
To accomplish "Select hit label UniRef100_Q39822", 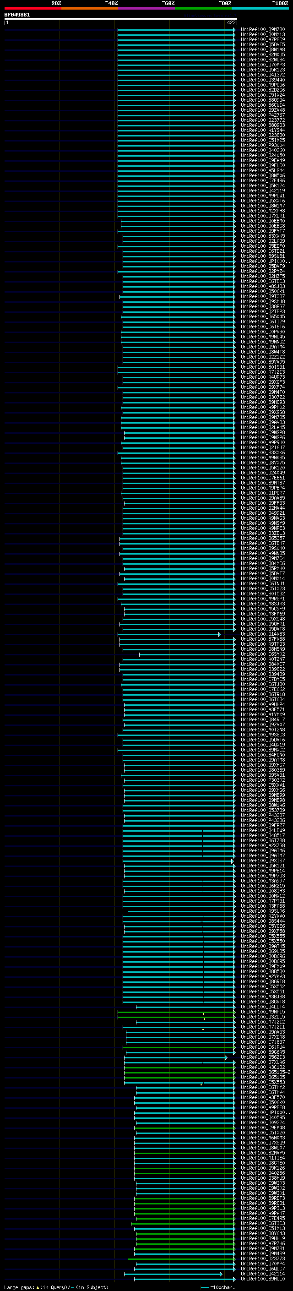I will point(263,670).
